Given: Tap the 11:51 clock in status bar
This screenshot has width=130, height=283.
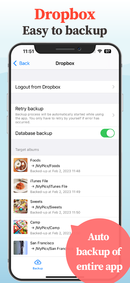Looking at the screenshot, I should point(28,51).
